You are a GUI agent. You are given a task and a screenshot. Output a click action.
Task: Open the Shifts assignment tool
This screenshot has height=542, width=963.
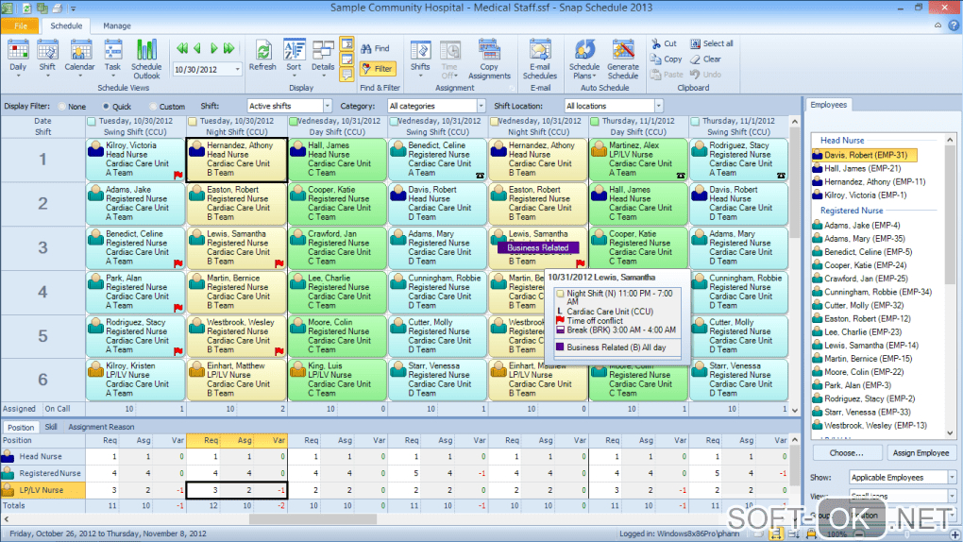click(x=420, y=58)
